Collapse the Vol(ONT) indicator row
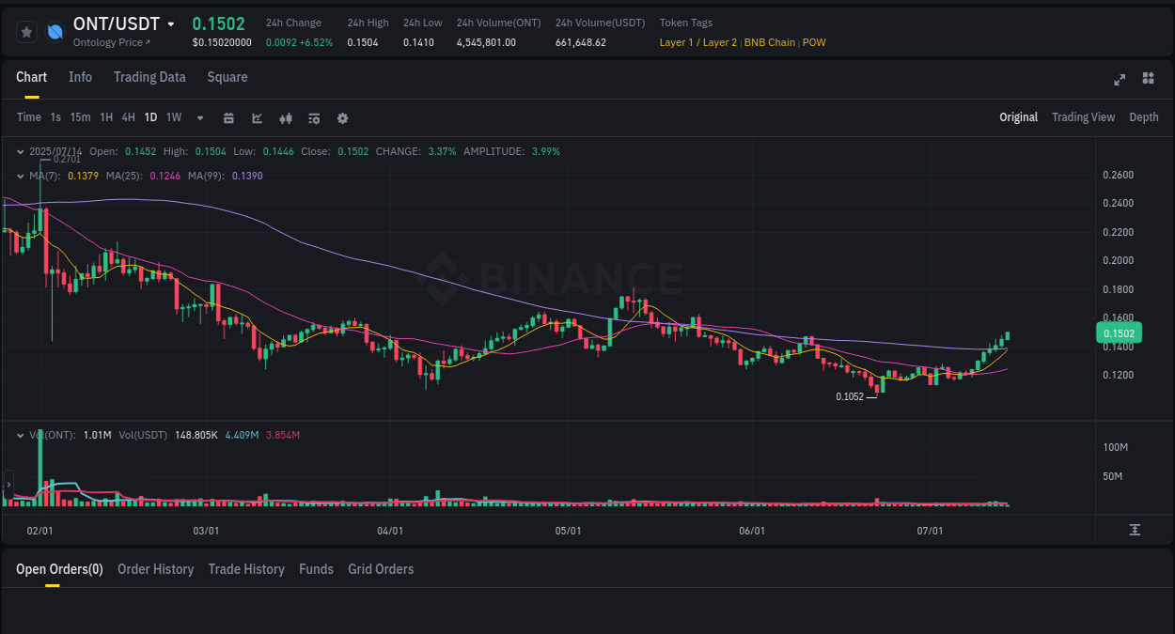Screen dimensions: 1175x634 point(20,434)
